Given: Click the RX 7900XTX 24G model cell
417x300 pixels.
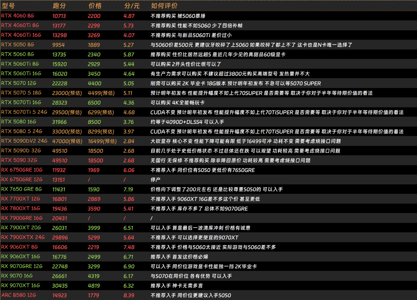Looking at the screenshot, I should coord(23,237).
